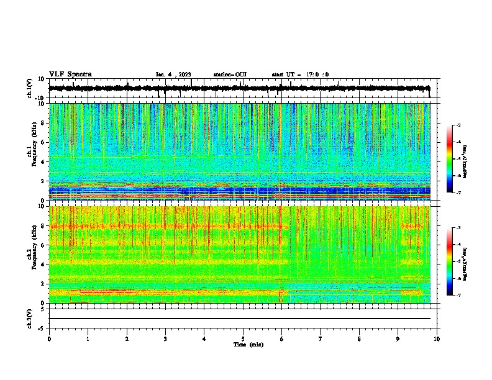Image resolution: width=492 pixels, height=380 pixels.
Task: Click the "ch.1(V)" axis label
Action: coord(30,88)
